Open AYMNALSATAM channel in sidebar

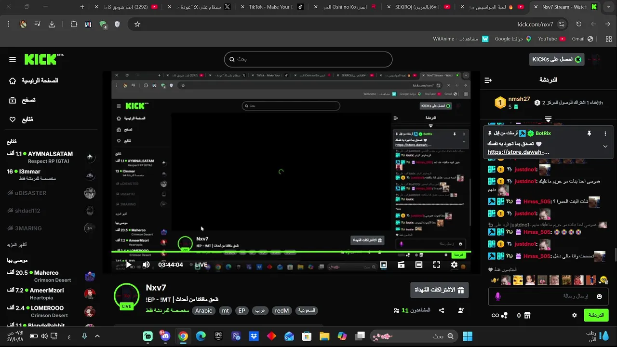(x=51, y=157)
